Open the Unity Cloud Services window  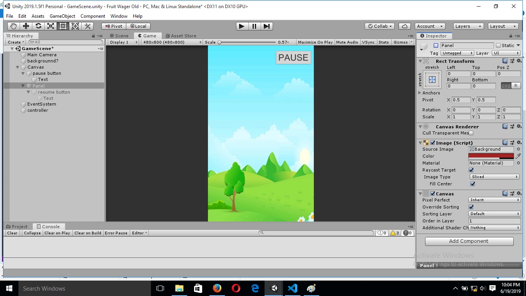(405, 26)
